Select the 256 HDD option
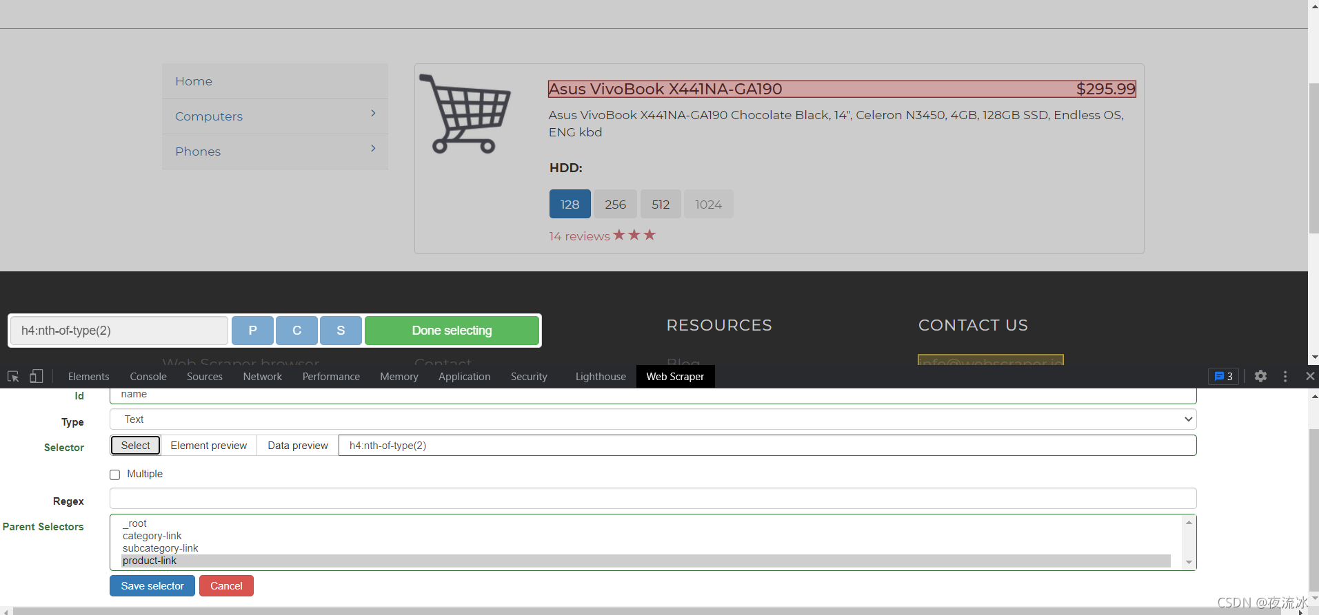The image size is (1319, 615). click(615, 205)
